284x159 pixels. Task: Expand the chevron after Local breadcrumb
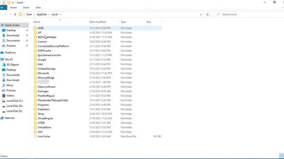60,15
